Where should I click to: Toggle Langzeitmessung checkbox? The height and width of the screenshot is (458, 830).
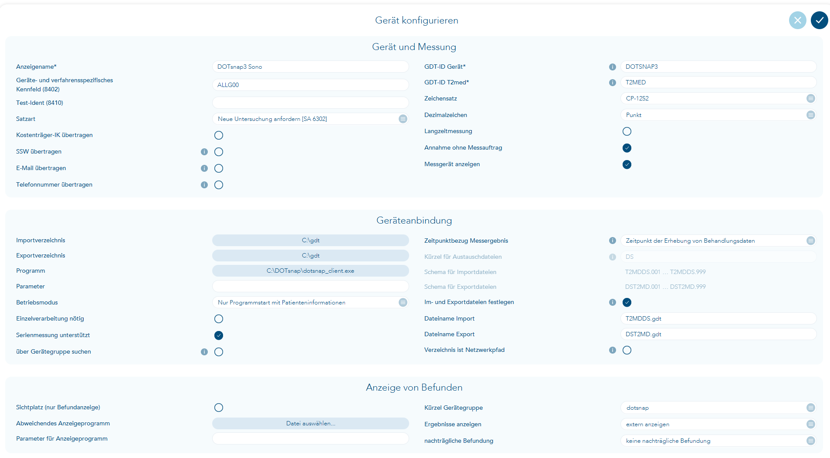coord(627,131)
